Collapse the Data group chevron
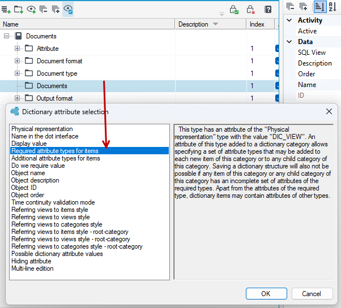Viewport: 341px width, 308px height. [x=289, y=41]
